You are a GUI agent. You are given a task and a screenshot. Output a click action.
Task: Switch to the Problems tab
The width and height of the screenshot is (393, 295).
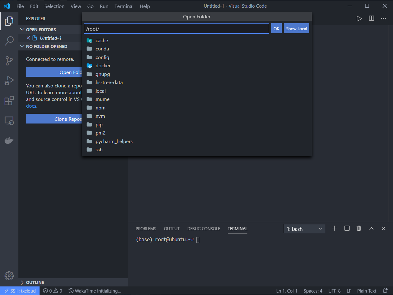(146, 229)
